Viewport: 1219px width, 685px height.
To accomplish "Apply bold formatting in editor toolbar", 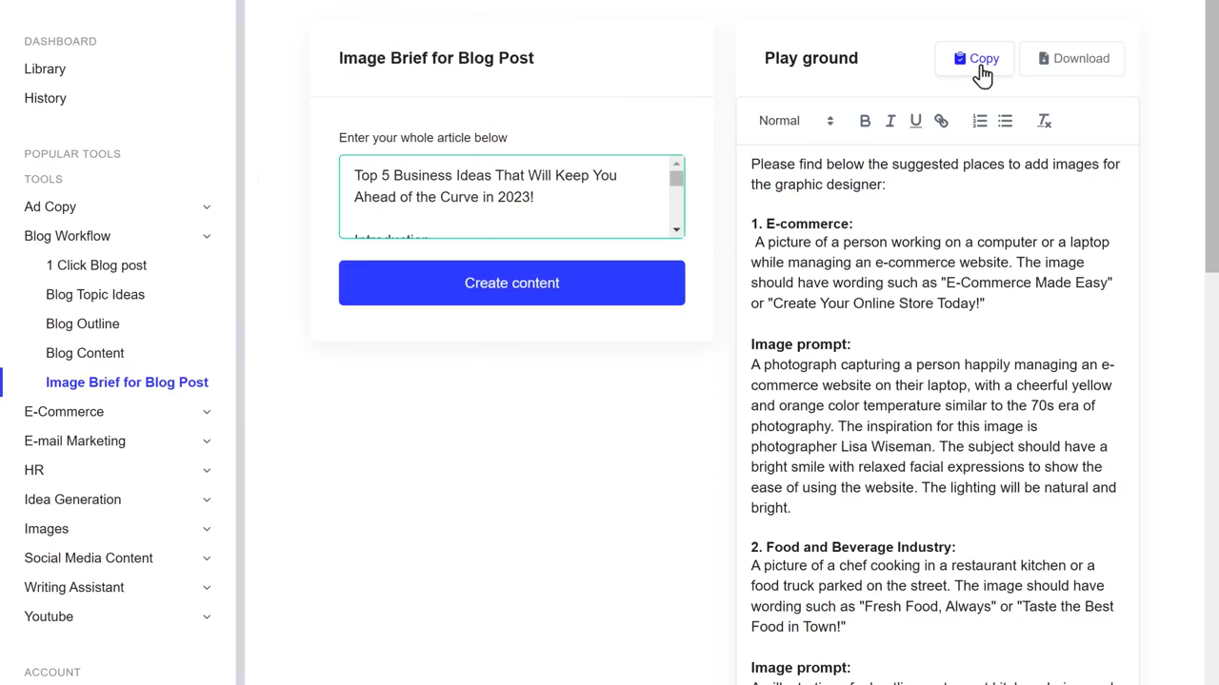I will tap(865, 121).
